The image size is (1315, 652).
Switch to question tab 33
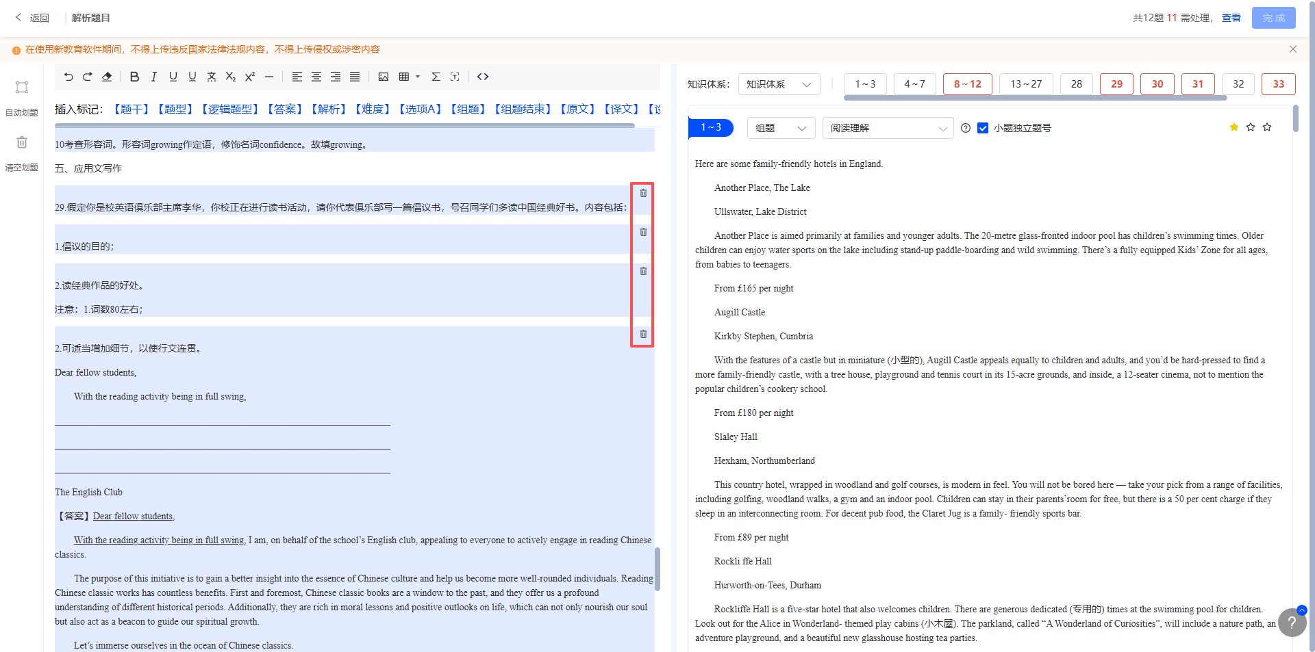pos(1279,84)
